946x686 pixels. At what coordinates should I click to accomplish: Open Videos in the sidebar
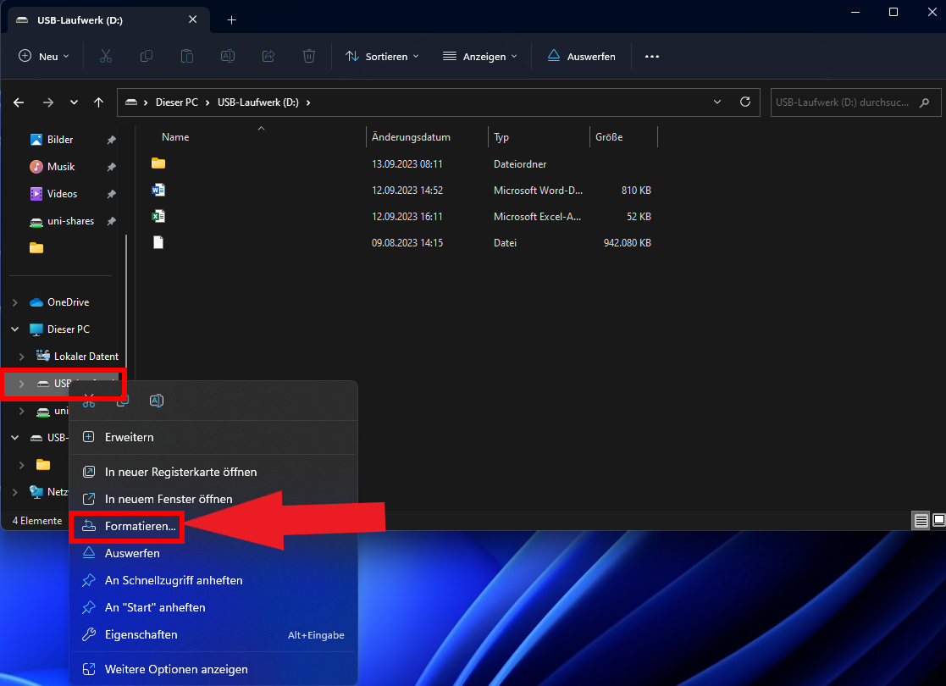coord(62,194)
